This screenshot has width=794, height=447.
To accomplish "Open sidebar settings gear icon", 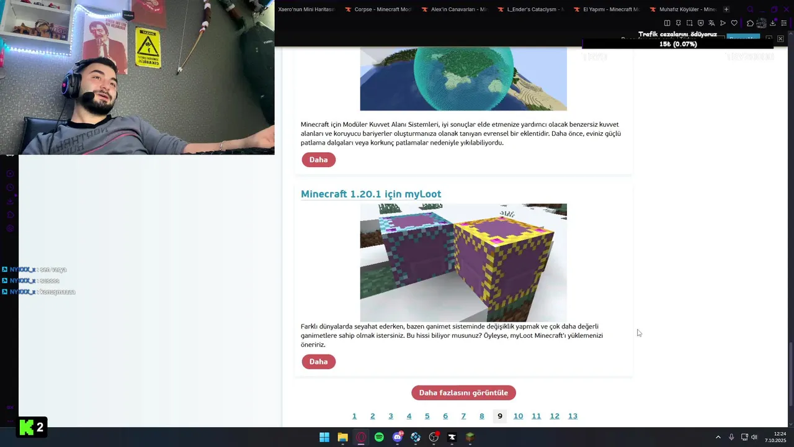I will 10,228.
